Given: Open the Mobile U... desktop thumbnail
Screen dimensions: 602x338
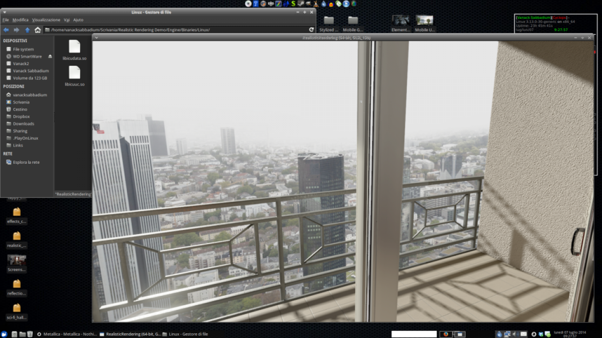Looking at the screenshot, I should 424,23.
